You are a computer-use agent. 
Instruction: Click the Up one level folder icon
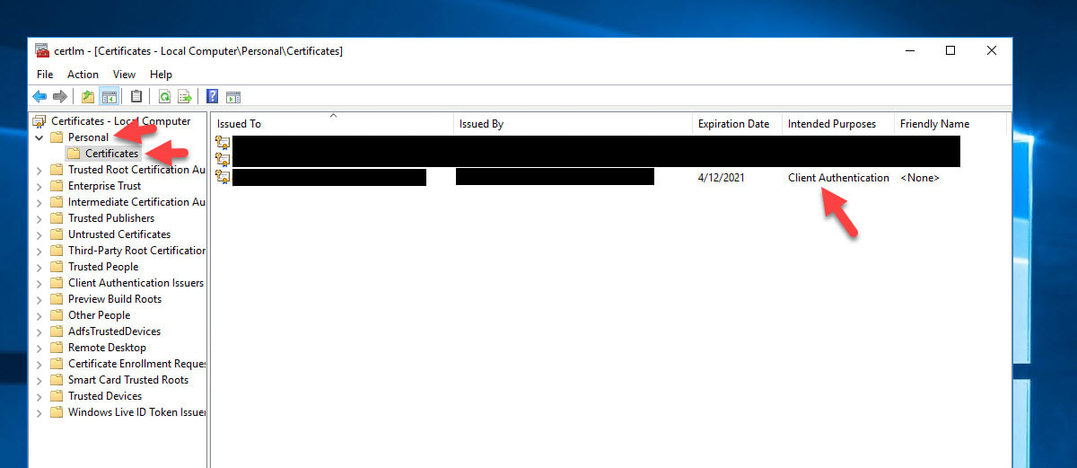pyautogui.click(x=88, y=97)
